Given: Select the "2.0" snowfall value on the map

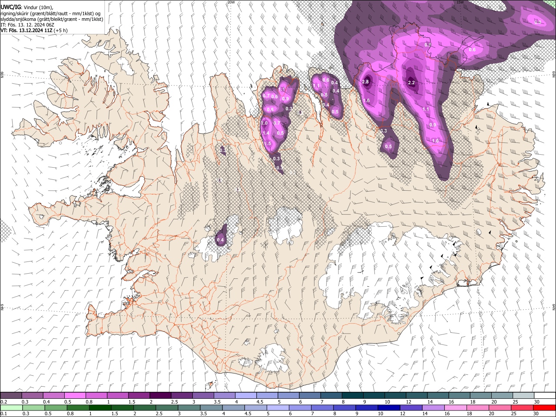Looking at the screenshot, I should tap(264, 123).
